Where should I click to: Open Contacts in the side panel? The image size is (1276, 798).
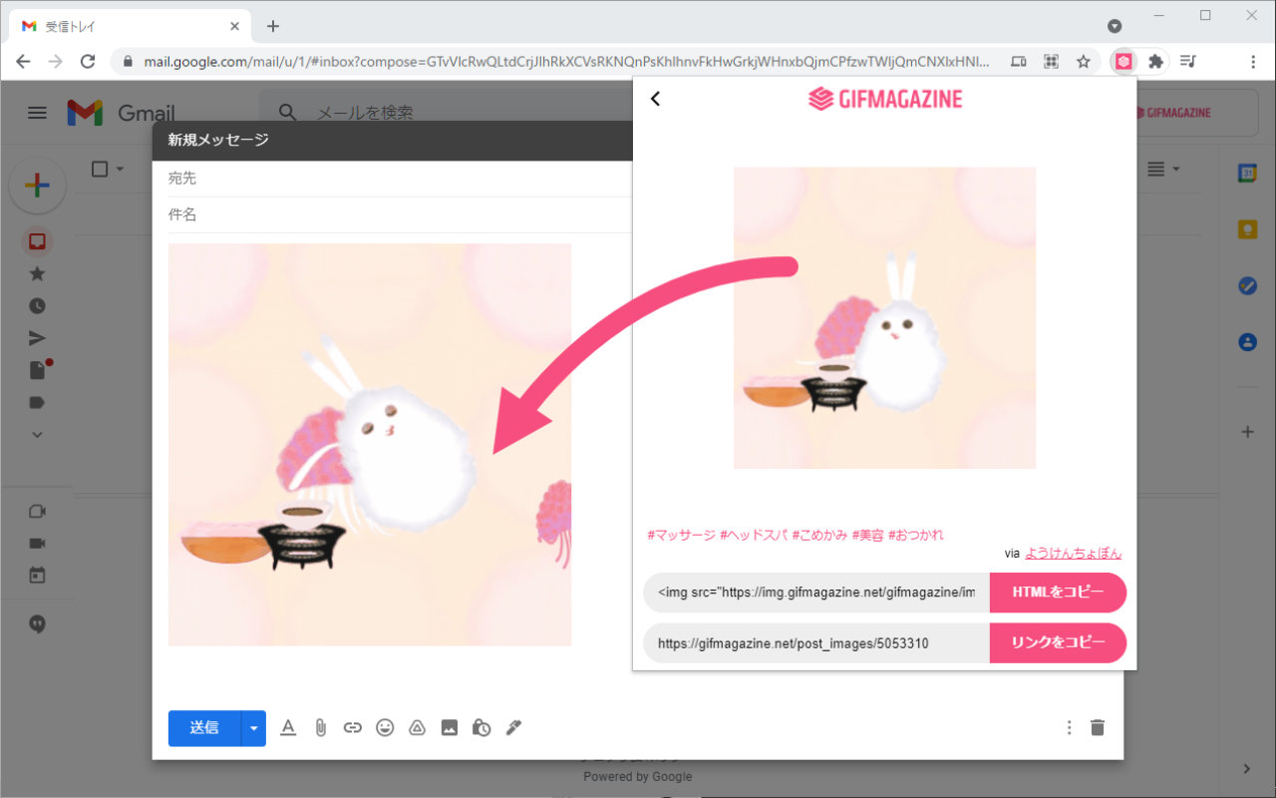click(x=1247, y=342)
